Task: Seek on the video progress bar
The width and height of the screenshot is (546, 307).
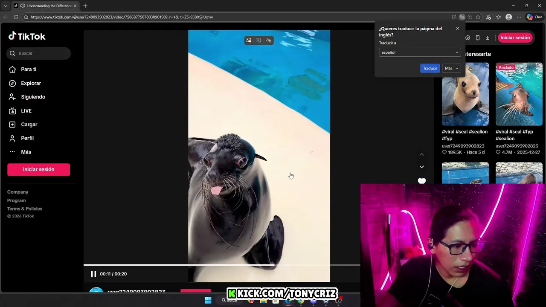Action: click(222, 265)
